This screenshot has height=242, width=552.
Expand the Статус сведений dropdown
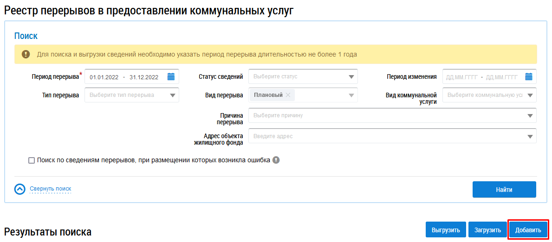pyautogui.click(x=351, y=77)
